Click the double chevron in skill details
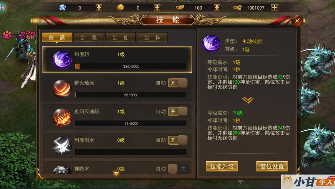This screenshot has width=335, height=189. pos(248,100)
